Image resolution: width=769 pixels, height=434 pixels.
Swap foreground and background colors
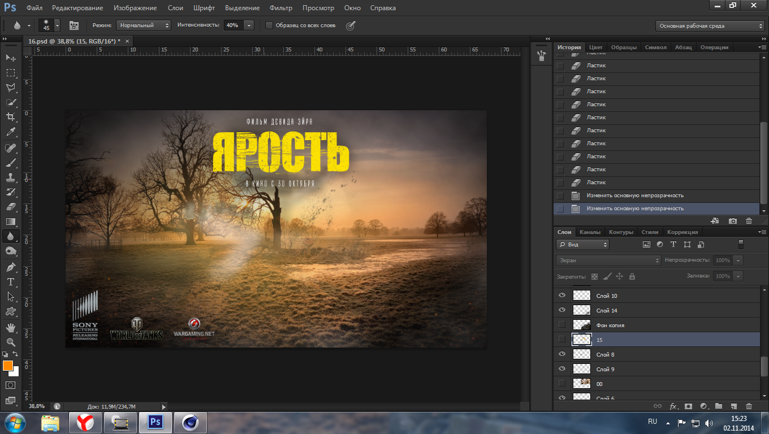point(16,354)
